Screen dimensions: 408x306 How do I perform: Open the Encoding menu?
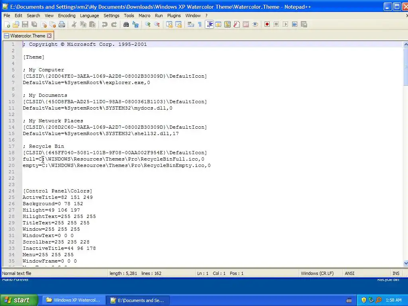click(x=67, y=16)
